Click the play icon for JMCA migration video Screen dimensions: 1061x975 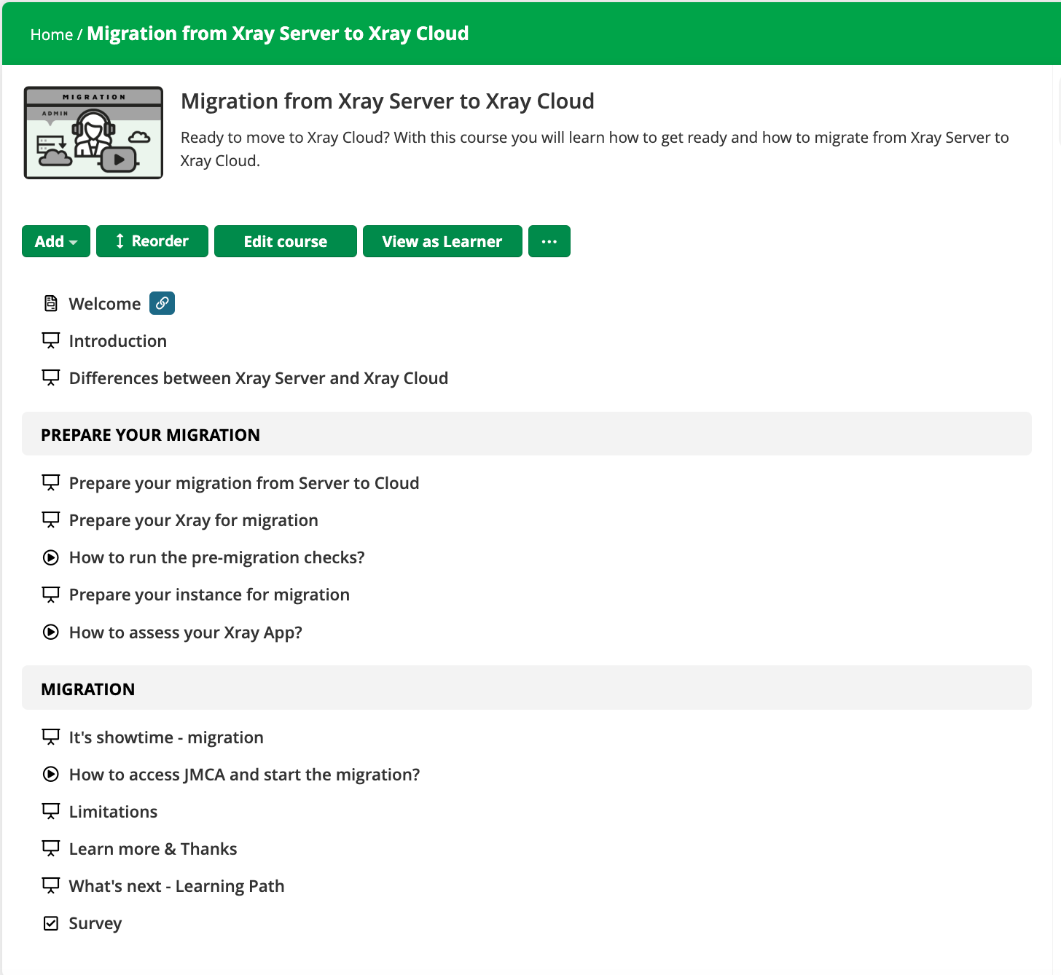point(51,774)
